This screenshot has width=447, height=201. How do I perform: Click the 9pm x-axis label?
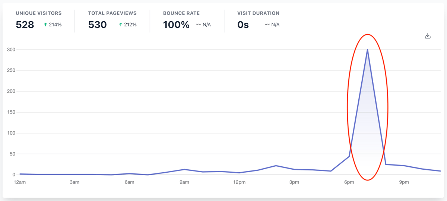(404, 182)
